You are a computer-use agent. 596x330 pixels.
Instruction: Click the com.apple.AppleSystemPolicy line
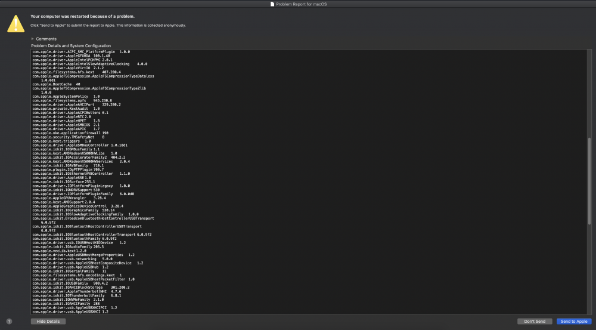click(66, 97)
